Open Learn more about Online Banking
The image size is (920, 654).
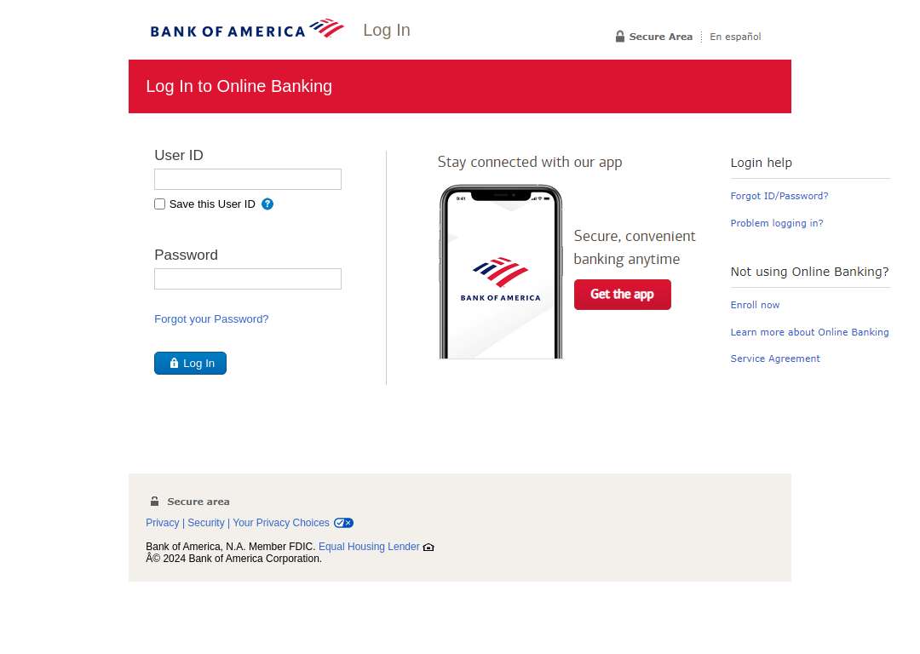point(810,332)
